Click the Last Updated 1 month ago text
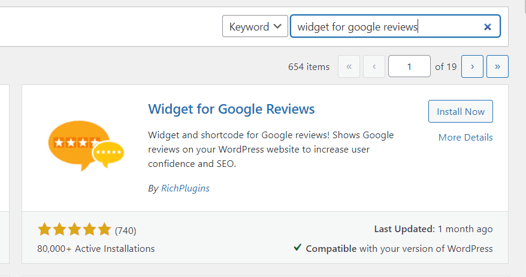This screenshot has height=277, width=526. click(433, 229)
